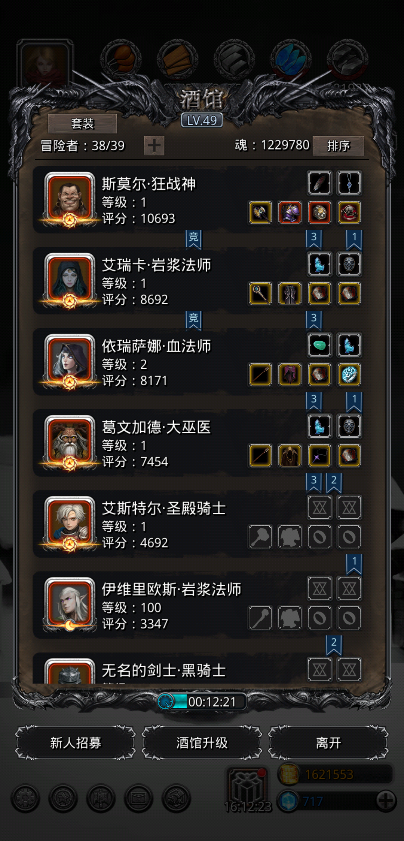This screenshot has width=404, height=841.
Task: Select the purple armor icon of 斯莫尔·狂战神
Action: pos(290,212)
